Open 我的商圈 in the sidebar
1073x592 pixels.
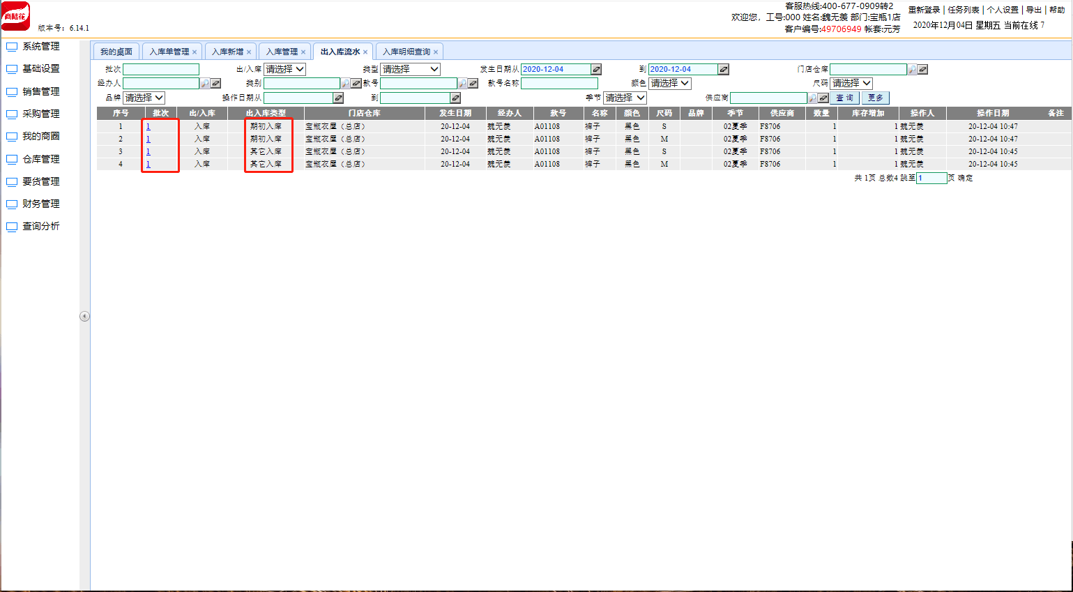[41, 137]
